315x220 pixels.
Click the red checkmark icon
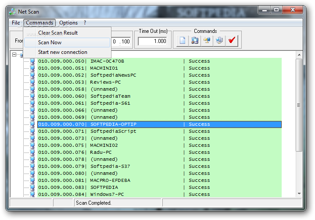coord(232,41)
